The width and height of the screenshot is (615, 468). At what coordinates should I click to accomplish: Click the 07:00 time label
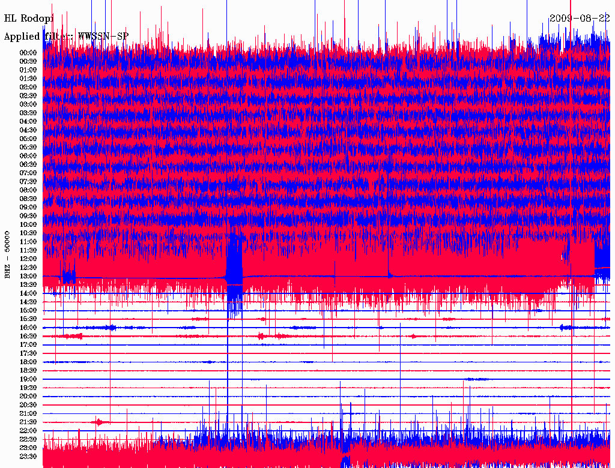(28, 173)
